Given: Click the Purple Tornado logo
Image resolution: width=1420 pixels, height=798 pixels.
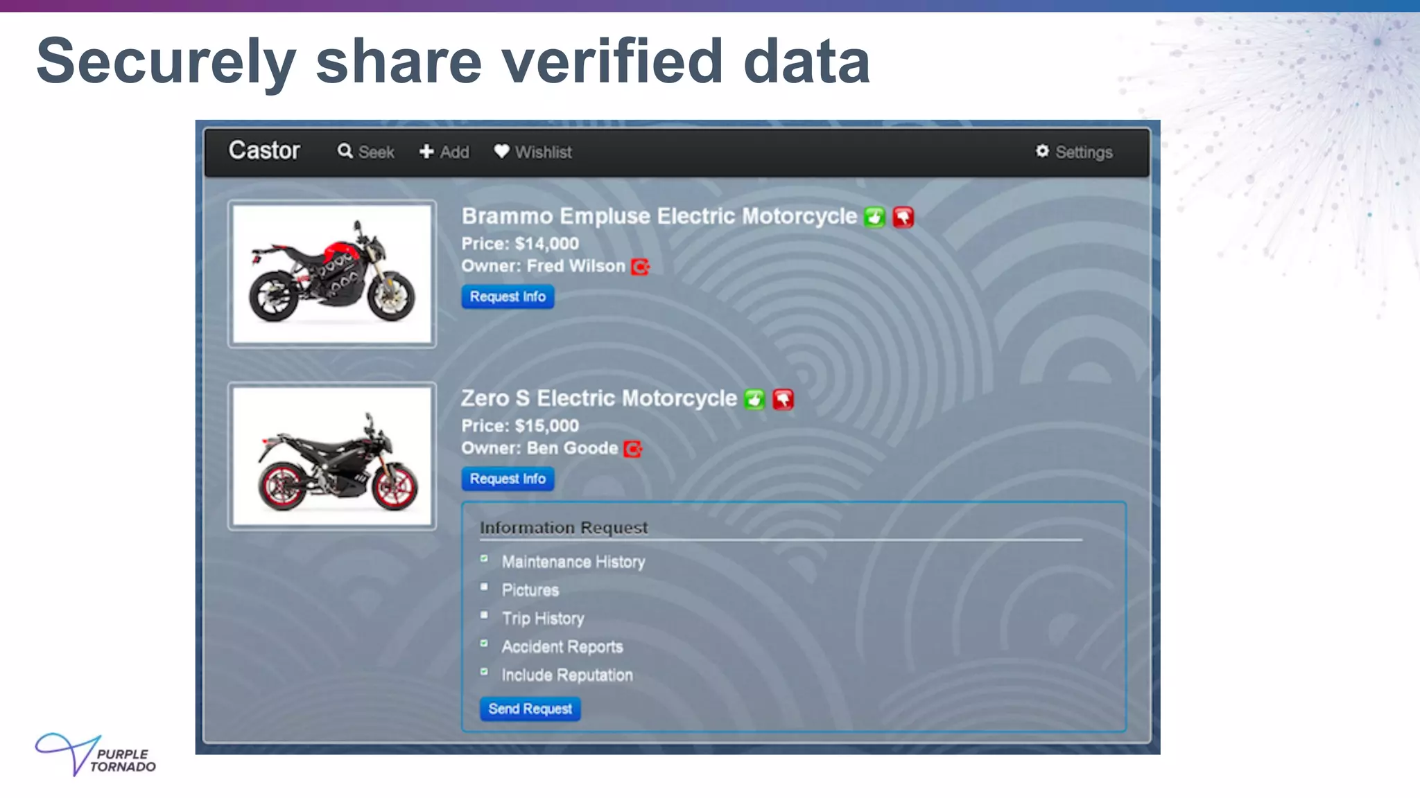Looking at the screenshot, I should coord(96,754).
